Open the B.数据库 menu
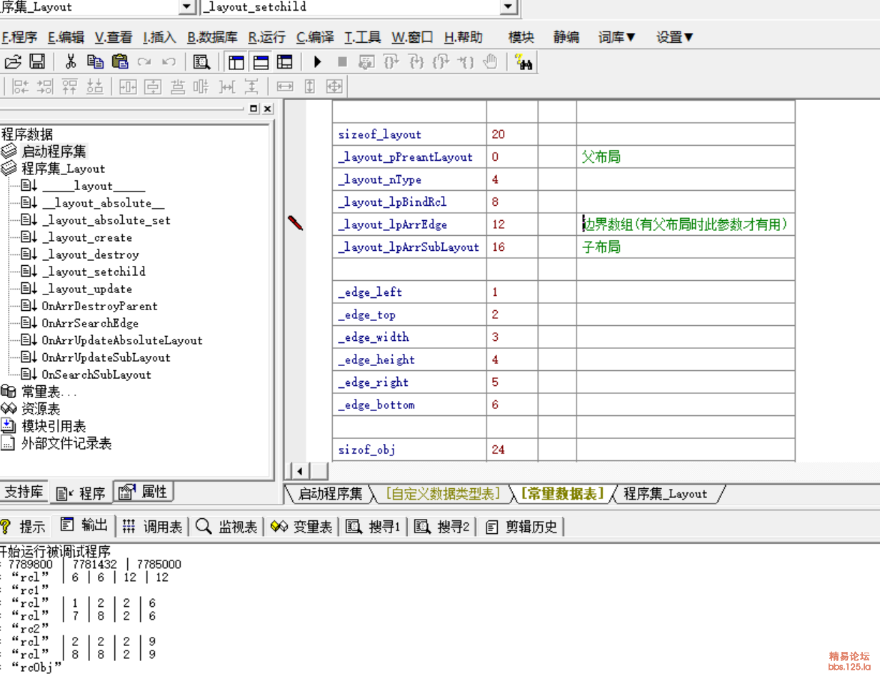Viewport: 880px width, 679px height. [x=213, y=37]
